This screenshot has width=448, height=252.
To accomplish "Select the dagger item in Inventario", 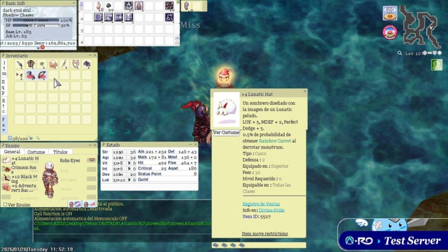I will [19, 64].
